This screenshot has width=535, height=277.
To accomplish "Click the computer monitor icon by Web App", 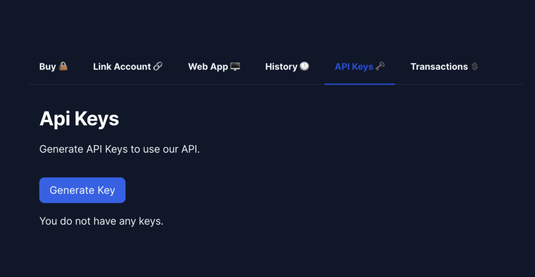I will [x=235, y=66].
